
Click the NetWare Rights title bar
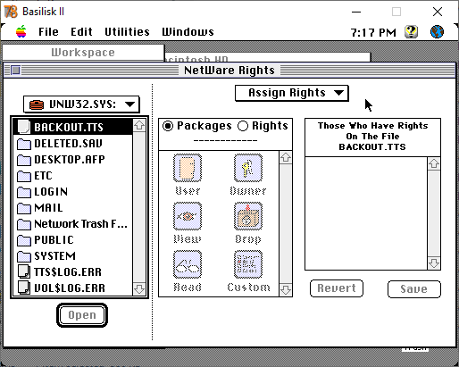point(229,71)
